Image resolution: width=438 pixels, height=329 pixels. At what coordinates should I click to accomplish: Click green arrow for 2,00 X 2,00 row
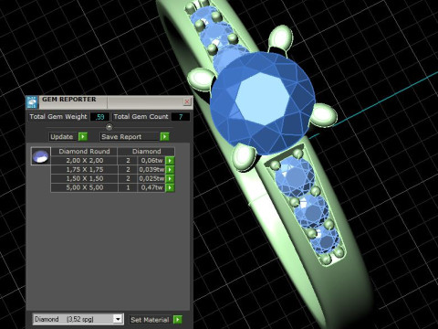click(170, 161)
